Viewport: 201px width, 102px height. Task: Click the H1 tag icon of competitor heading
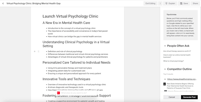[165, 84]
